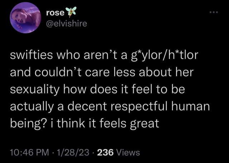Open the display name "rose"

[55, 13]
